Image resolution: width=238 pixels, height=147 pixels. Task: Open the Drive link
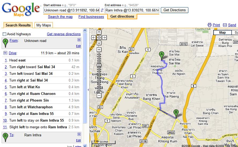(x=13, y=53)
